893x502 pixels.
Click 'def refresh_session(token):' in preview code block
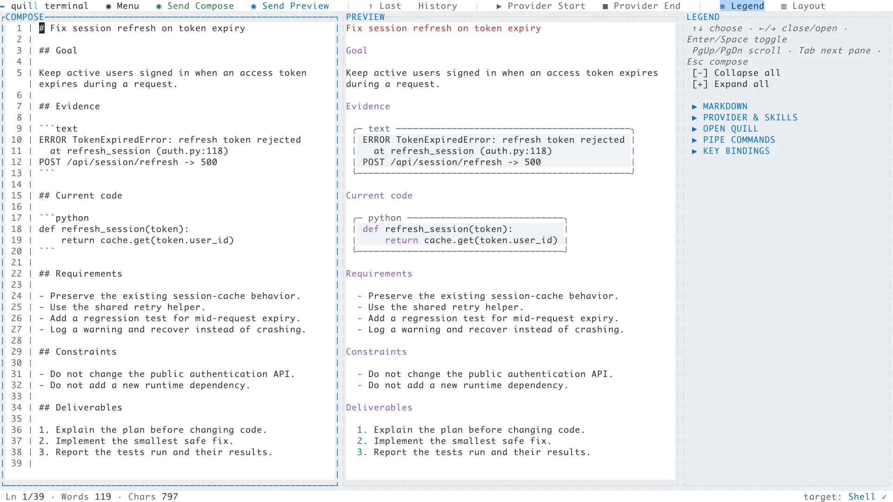click(438, 229)
